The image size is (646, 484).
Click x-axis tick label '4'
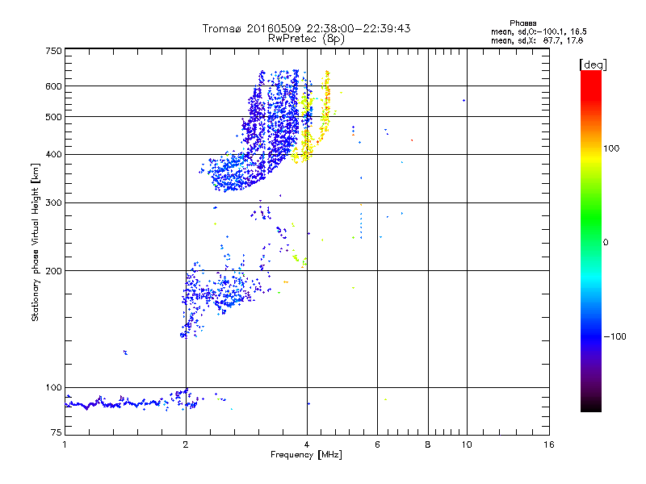pyautogui.click(x=307, y=444)
